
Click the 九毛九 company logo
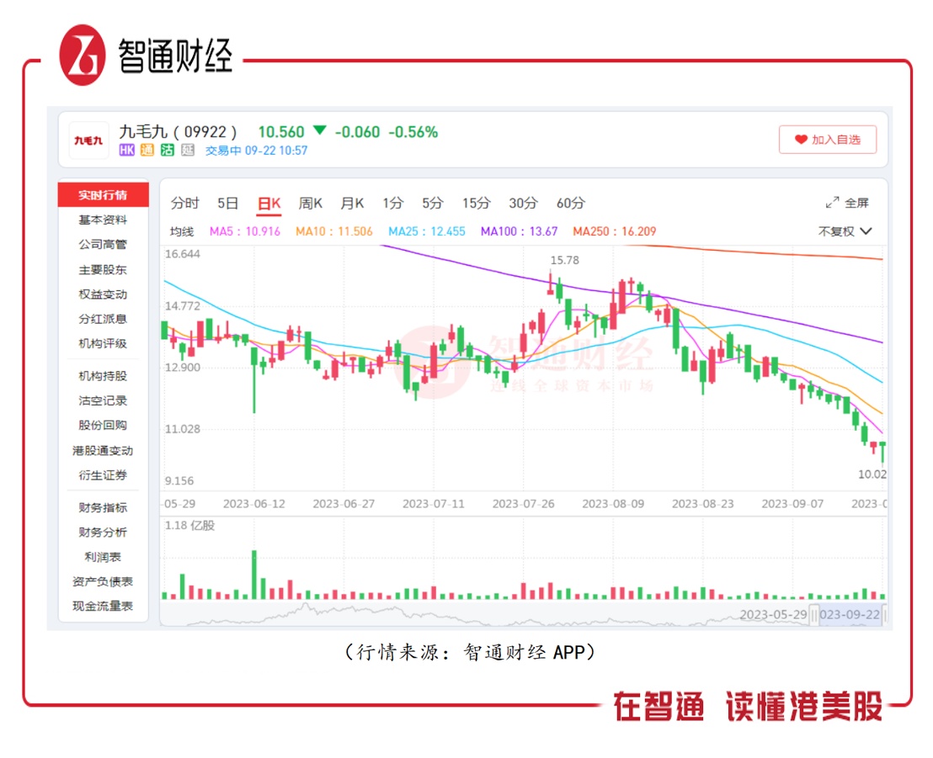click(88, 140)
